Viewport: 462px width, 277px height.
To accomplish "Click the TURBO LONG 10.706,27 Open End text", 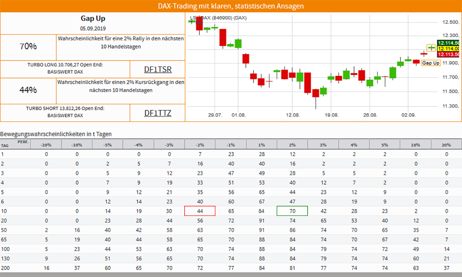I will 65,65.
